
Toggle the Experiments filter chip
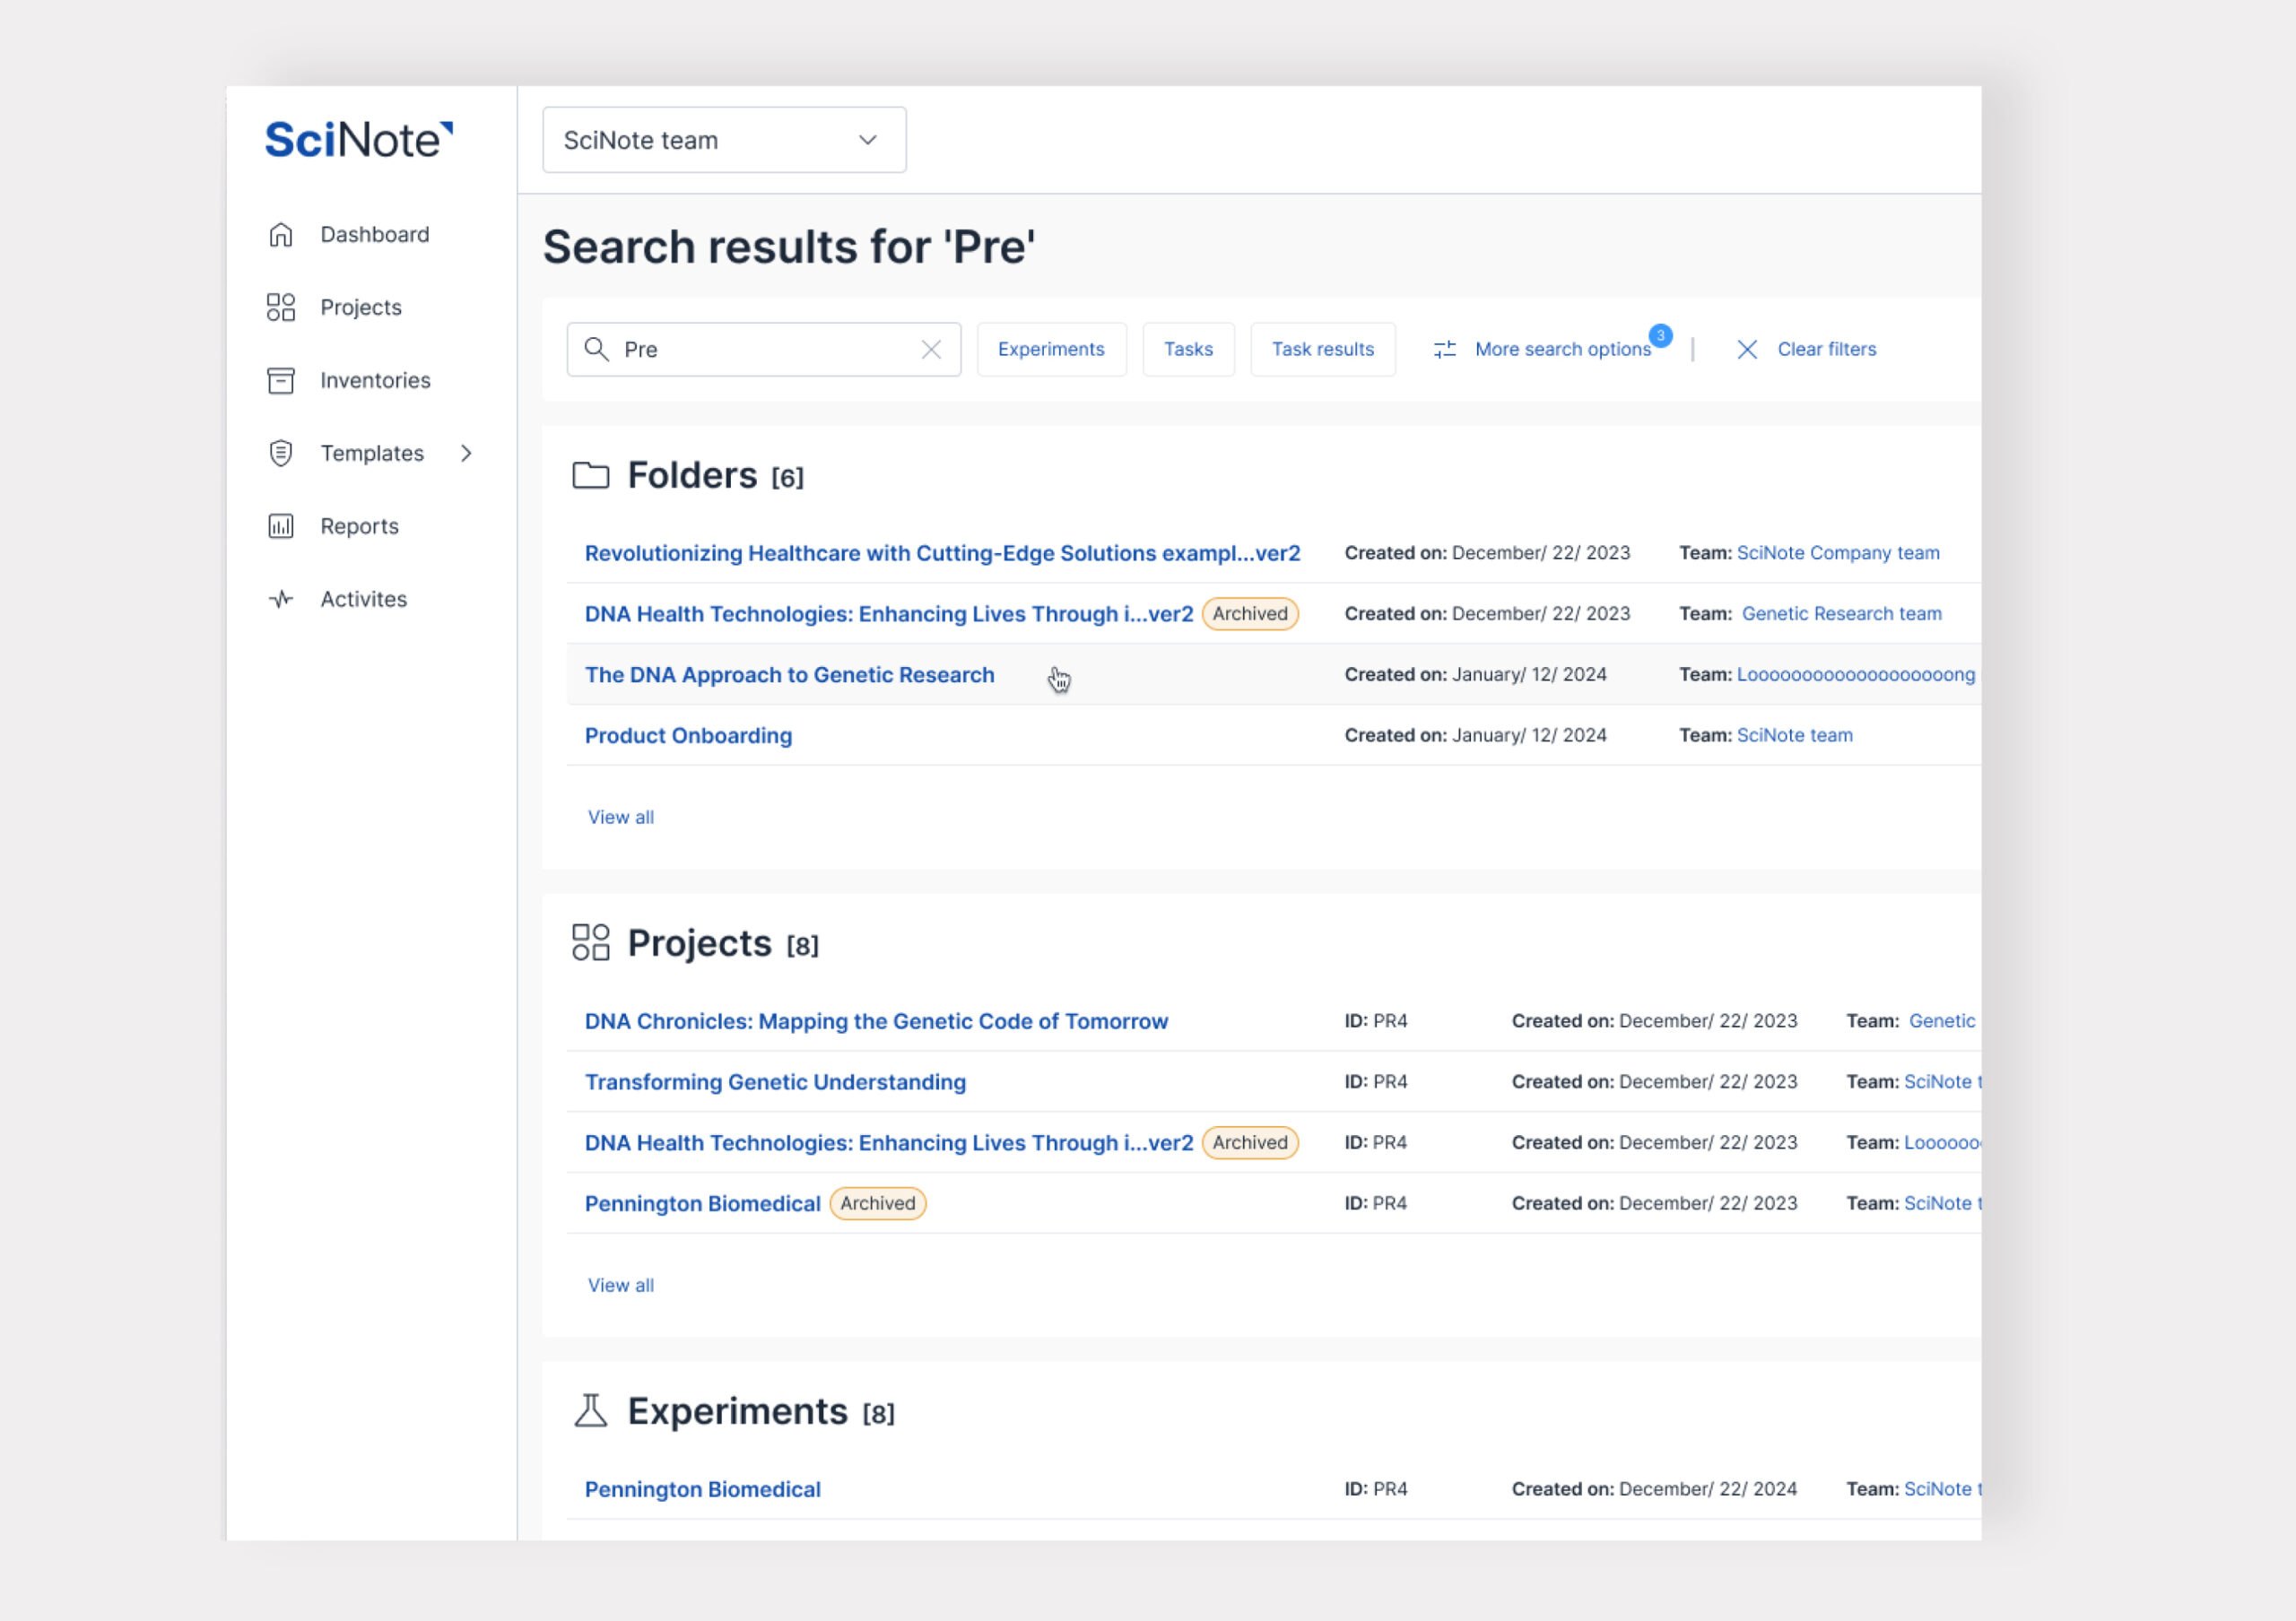[x=1050, y=349]
